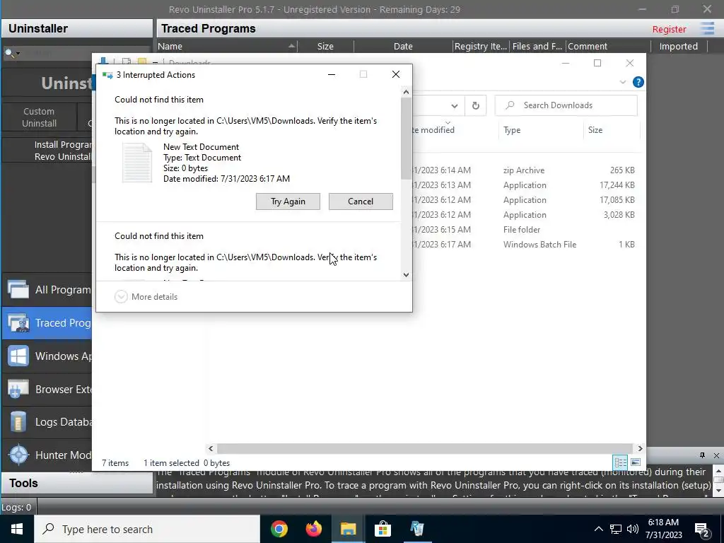The image size is (724, 543).
Task: Open Microsoft Store taskbar icon
Action: [x=383, y=529]
